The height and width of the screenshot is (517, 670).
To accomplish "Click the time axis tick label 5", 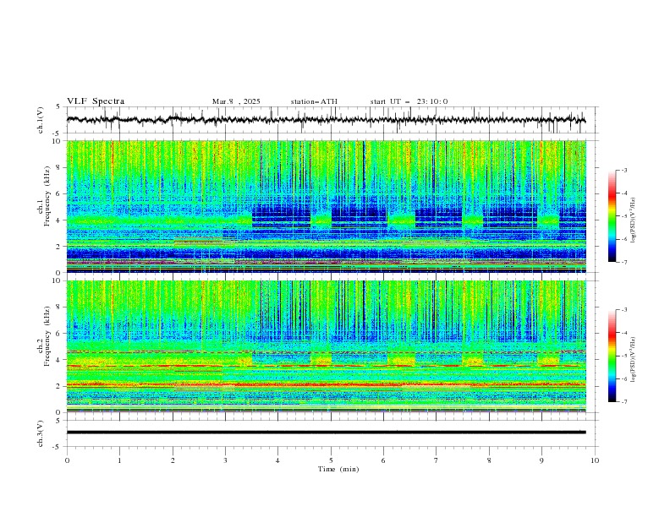I will click(331, 460).
